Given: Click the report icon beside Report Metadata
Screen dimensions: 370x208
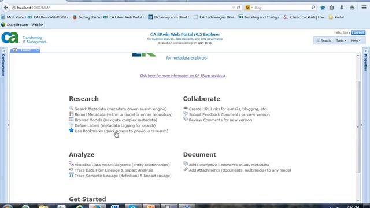Looking at the screenshot, I should click(71, 114).
